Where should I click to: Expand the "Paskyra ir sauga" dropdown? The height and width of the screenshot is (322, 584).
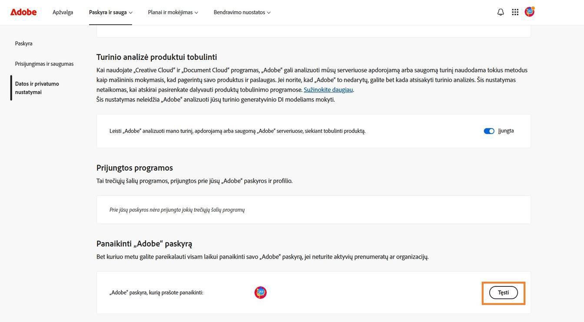pos(110,12)
